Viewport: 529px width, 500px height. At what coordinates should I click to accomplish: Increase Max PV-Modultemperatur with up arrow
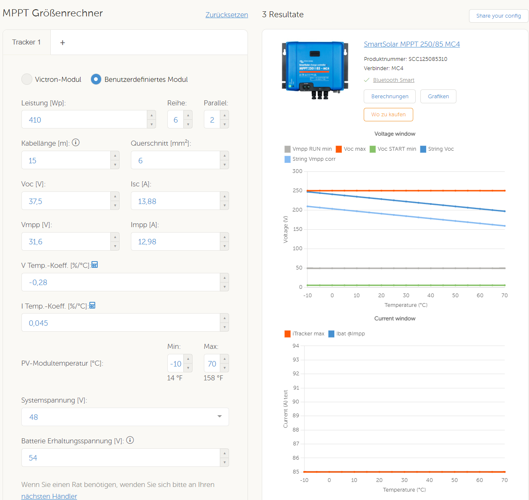[x=224, y=359]
